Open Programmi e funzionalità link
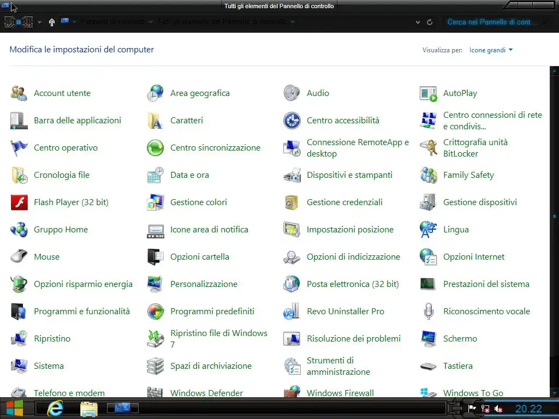 click(x=82, y=312)
